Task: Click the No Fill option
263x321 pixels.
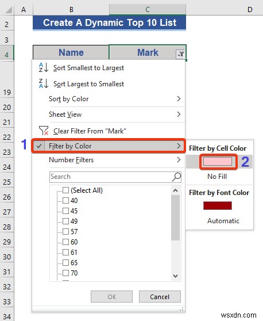Action: pos(217,177)
